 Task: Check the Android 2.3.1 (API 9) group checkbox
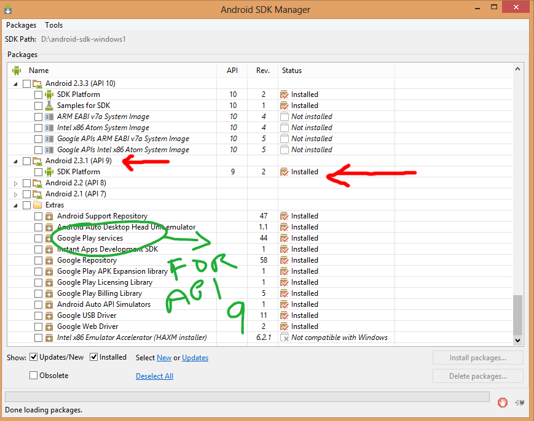tap(26, 161)
